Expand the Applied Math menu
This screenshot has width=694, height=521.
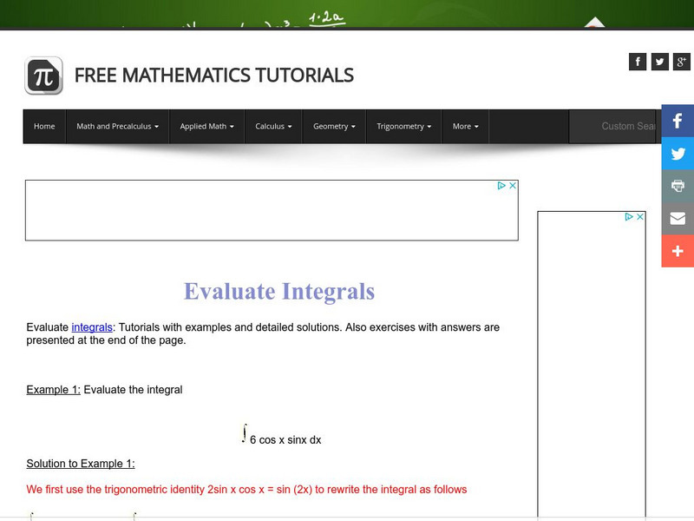[x=206, y=126]
